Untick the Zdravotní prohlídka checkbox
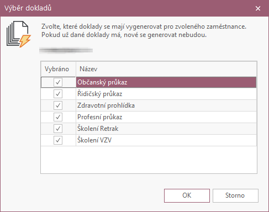 click(58, 105)
